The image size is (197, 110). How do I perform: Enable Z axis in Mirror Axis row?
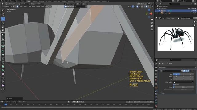(190, 74)
